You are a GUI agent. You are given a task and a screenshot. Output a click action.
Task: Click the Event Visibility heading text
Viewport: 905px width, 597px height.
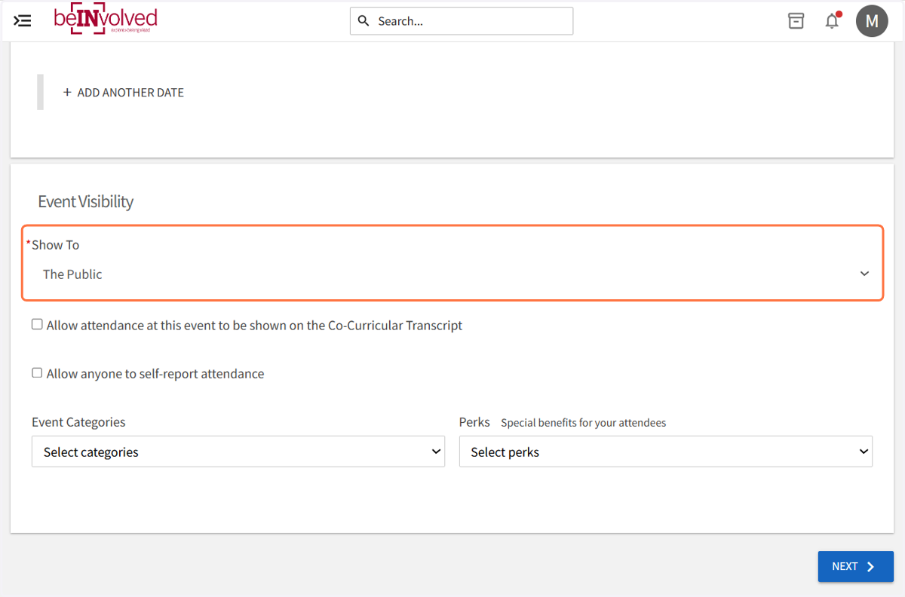click(x=85, y=201)
